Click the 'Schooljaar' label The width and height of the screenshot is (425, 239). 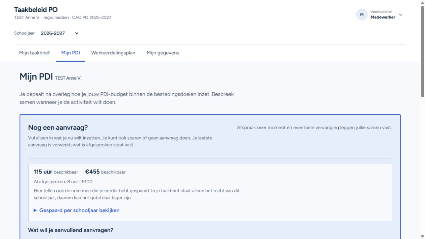tap(24, 33)
